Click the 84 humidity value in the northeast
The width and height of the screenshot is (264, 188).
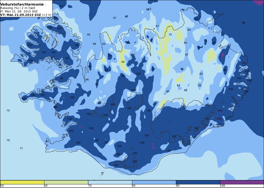pyautogui.click(x=189, y=30)
